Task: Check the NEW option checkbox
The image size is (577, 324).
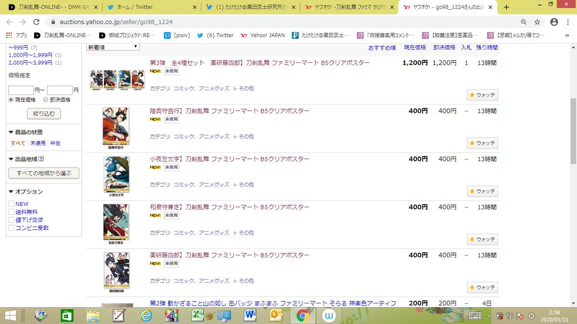Action: point(12,204)
